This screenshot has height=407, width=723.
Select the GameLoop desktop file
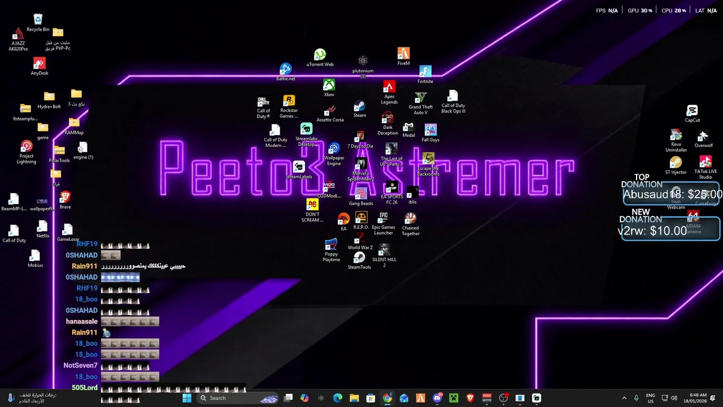point(68,233)
